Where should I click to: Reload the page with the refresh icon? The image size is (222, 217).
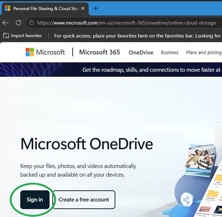click(x=18, y=23)
